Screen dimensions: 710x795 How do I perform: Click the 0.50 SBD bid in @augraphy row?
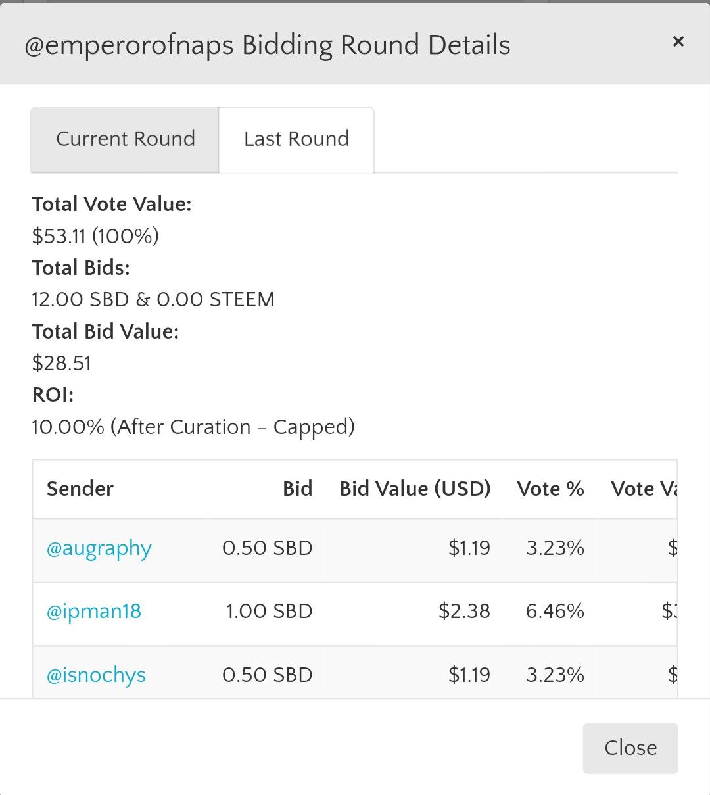tap(267, 548)
